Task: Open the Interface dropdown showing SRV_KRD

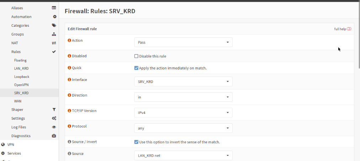Action: tap(183, 82)
